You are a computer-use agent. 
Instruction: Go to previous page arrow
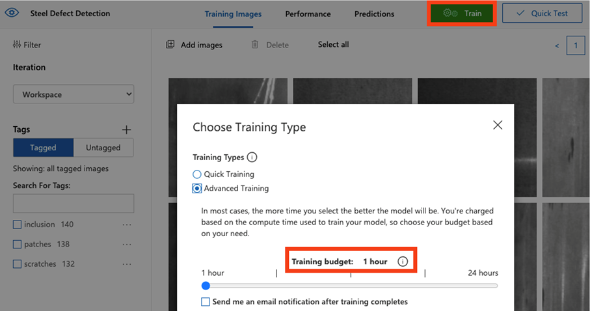point(557,46)
